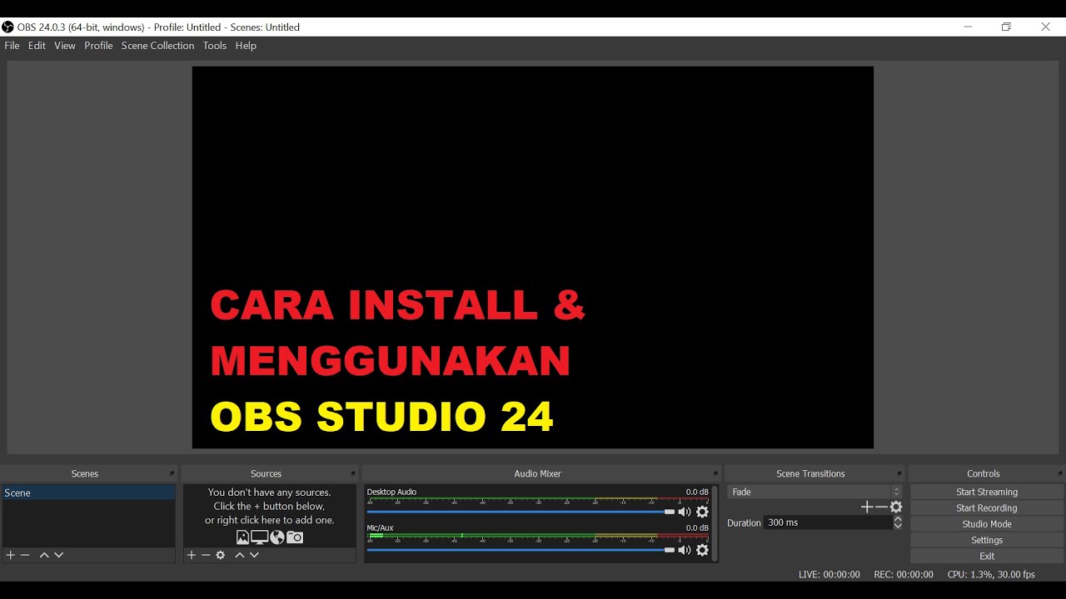Image resolution: width=1066 pixels, height=599 pixels.
Task: Click the Duration 300 ms input field
Action: [828, 522]
